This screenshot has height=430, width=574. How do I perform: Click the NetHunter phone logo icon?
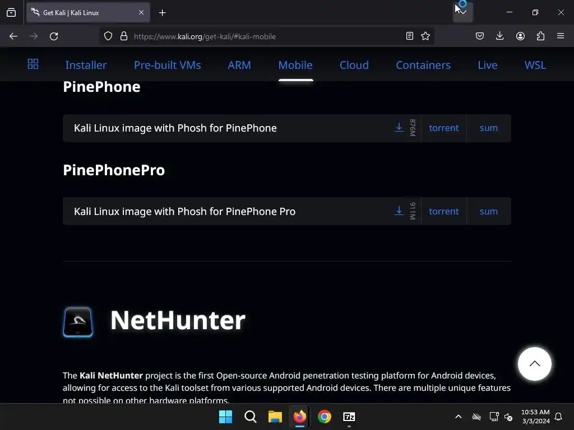(x=78, y=322)
